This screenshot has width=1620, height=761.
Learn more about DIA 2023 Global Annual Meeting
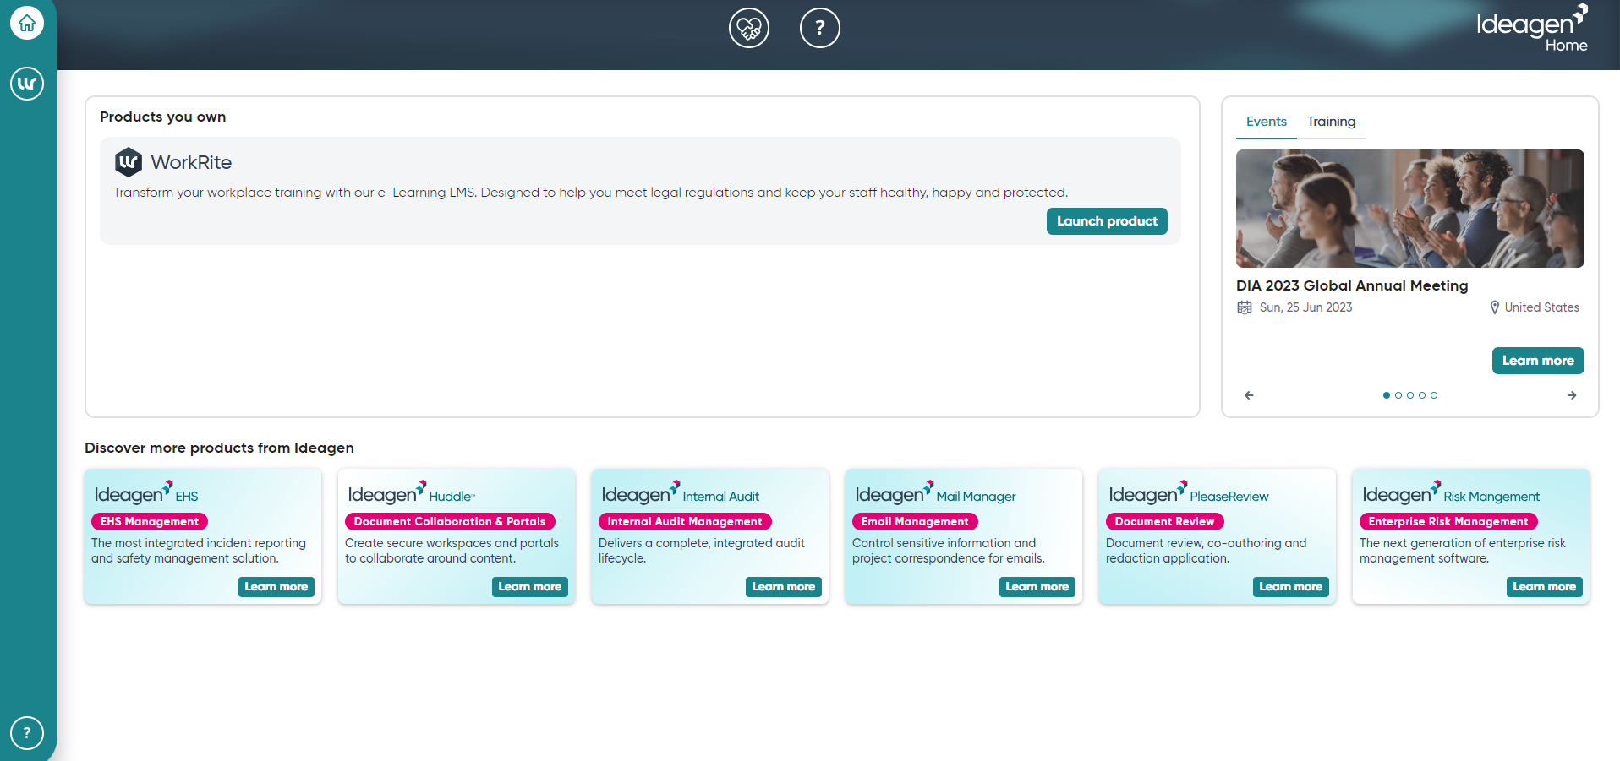coord(1538,361)
